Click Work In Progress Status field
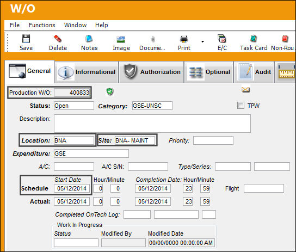Image resolution: width=296 pixels, height=252 pixels. tap(76, 243)
